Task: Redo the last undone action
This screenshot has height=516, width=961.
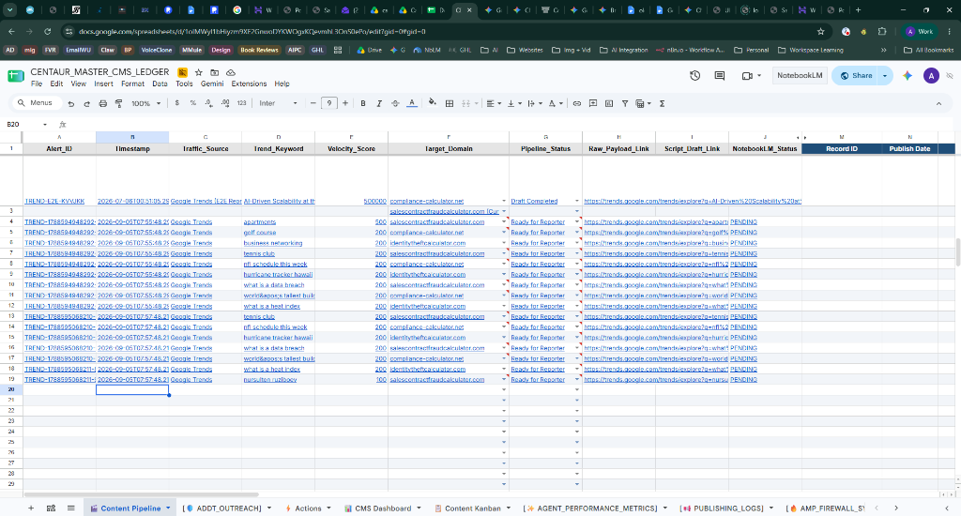Action: [86, 103]
